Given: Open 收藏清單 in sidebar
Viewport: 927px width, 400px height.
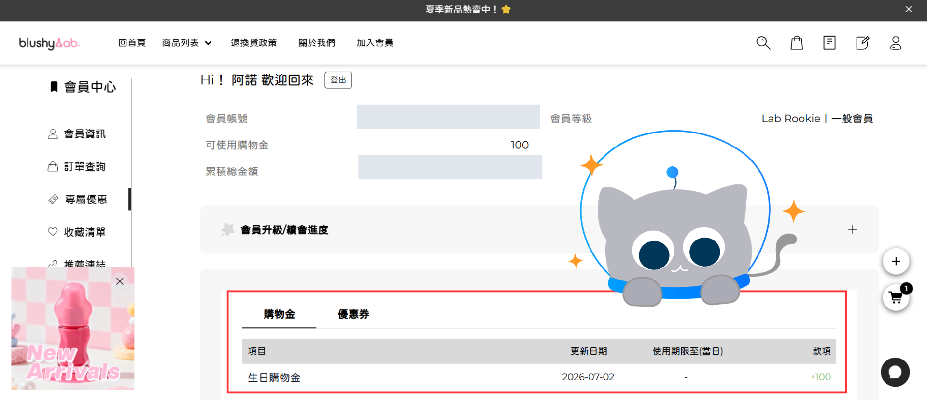Looking at the screenshot, I should coord(84,232).
